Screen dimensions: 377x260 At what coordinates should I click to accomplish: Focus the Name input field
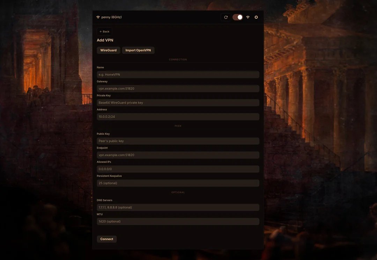178,75
